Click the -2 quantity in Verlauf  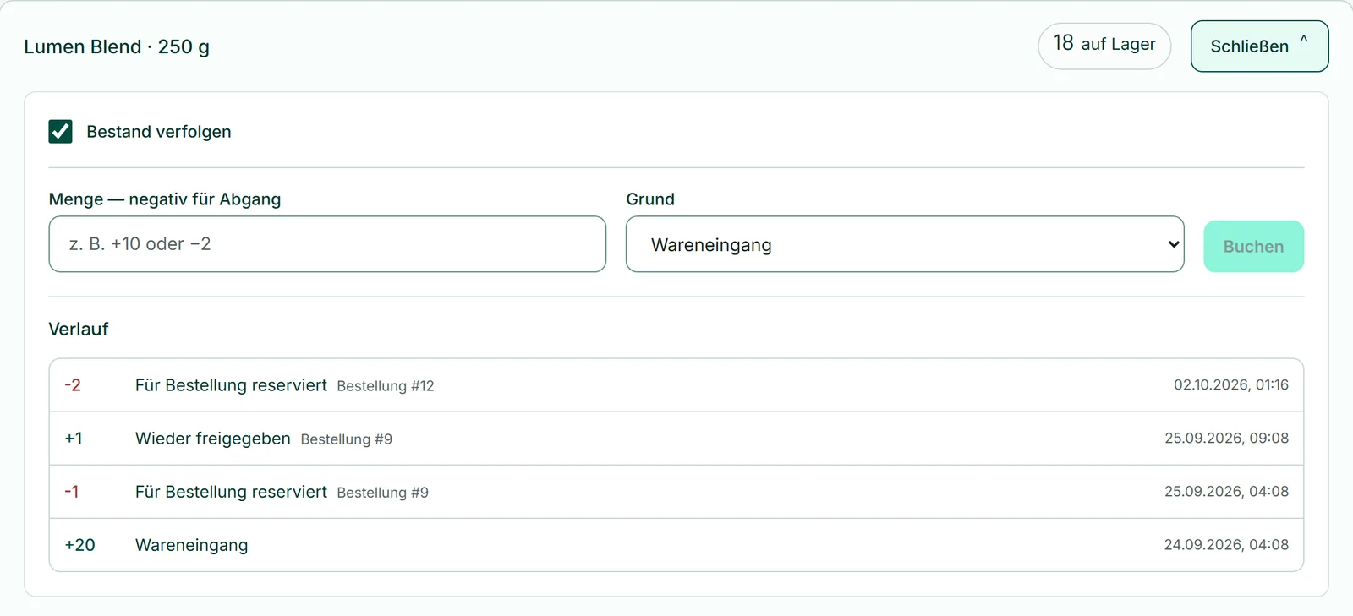point(73,385)
